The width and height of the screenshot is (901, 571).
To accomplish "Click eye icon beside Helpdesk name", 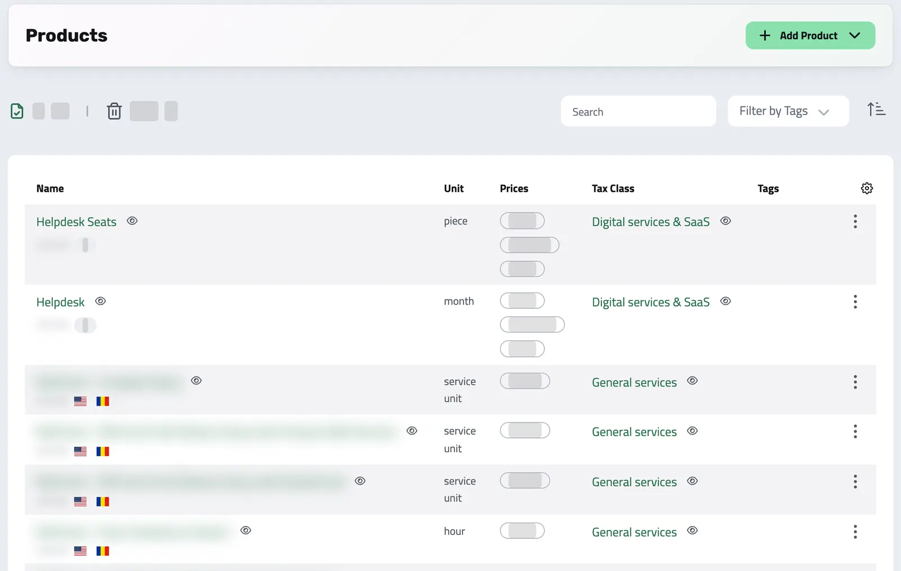I will [x=100, y=302].
